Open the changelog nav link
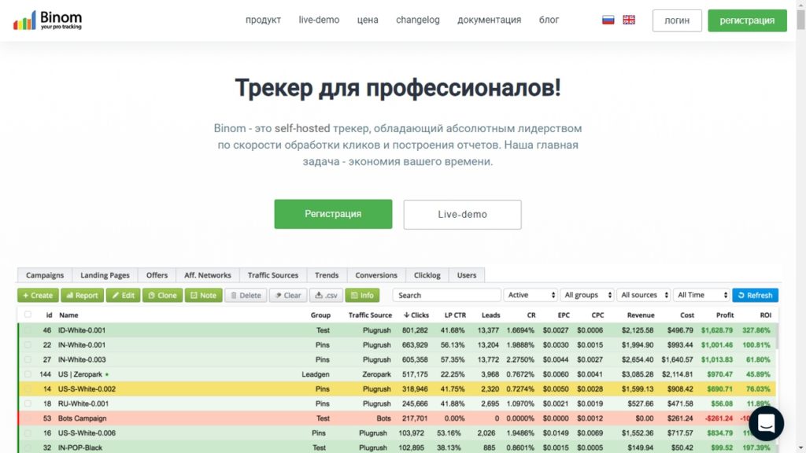This screenshot has height=453, width=806. (x=418, y=20)
